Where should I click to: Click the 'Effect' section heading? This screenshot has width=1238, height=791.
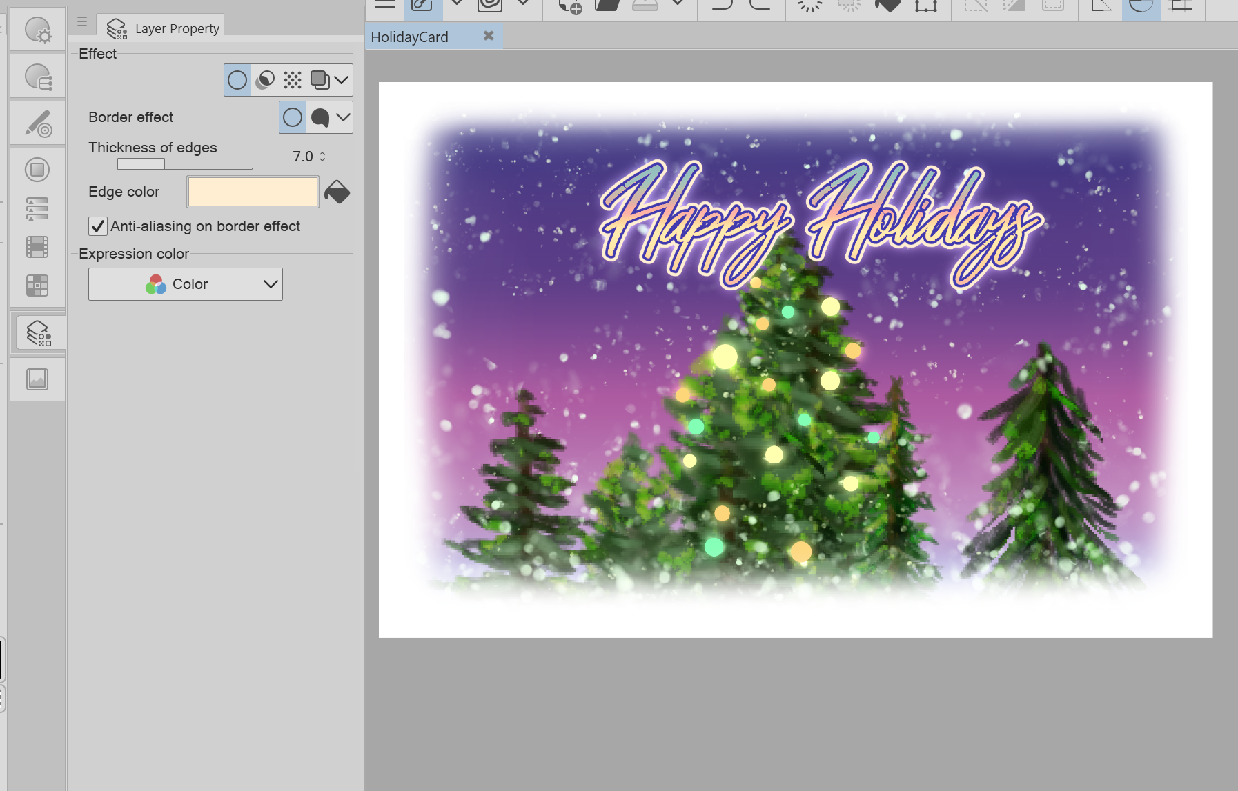98,54
